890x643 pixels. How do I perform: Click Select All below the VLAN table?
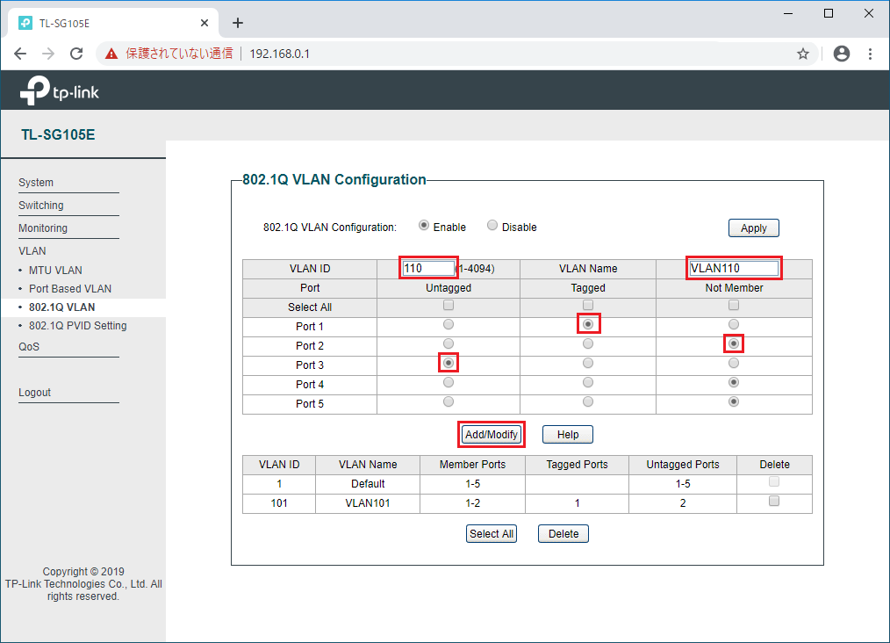point(492,534)
